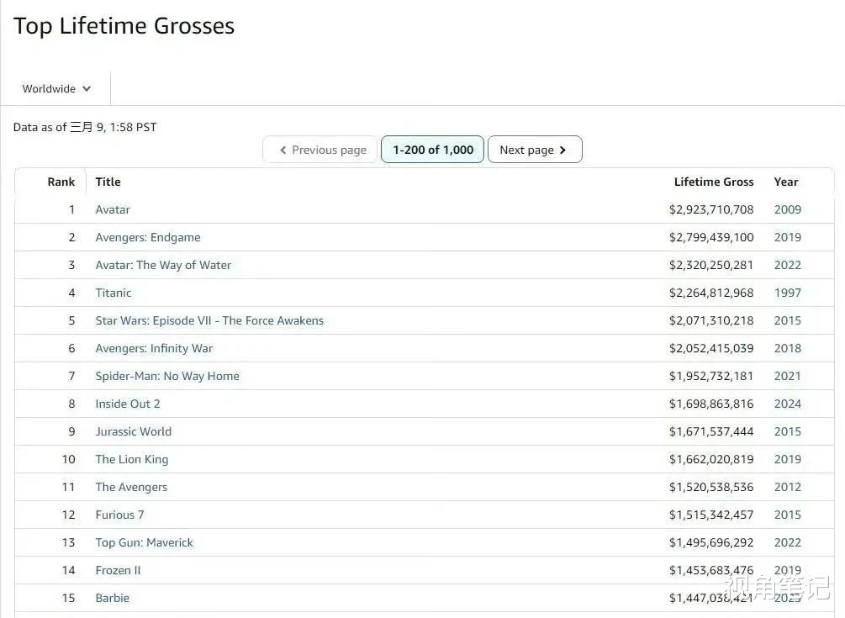
Task: Open The Lion King link
Action: point(132,460)
